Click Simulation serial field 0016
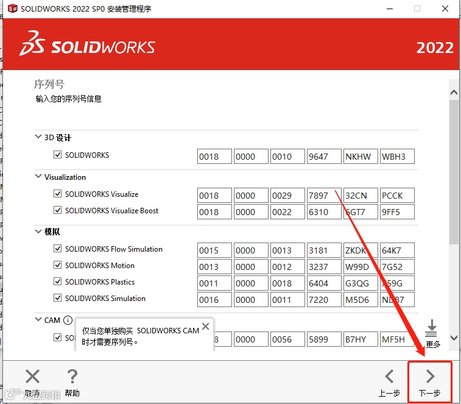The height and width of the screenshot is (404, 461). coord(214,300)
